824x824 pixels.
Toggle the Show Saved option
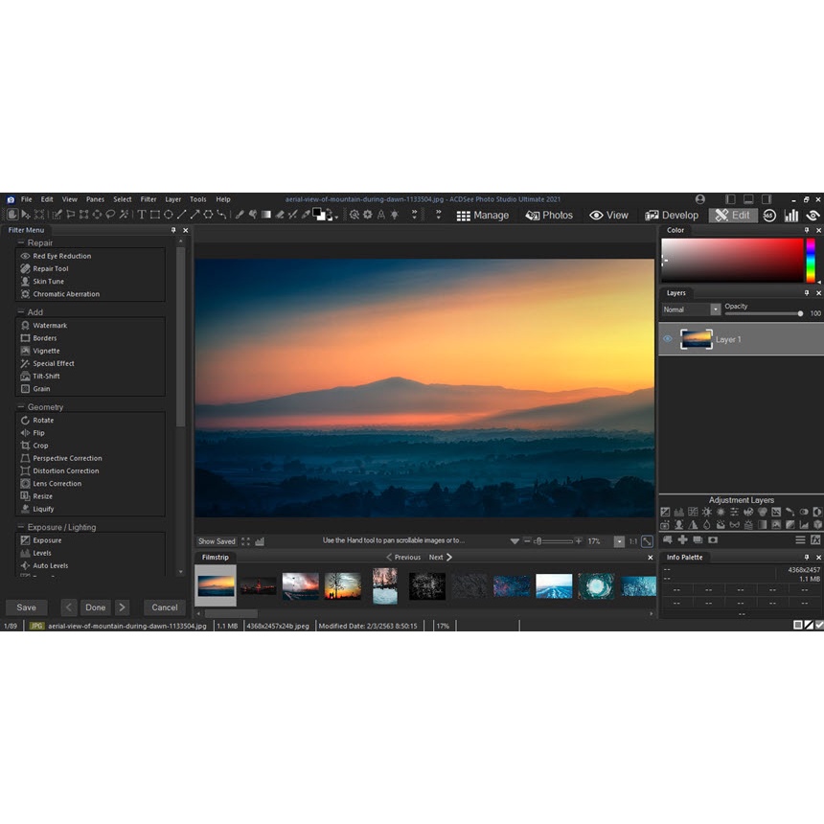click(x=217, y=540)
